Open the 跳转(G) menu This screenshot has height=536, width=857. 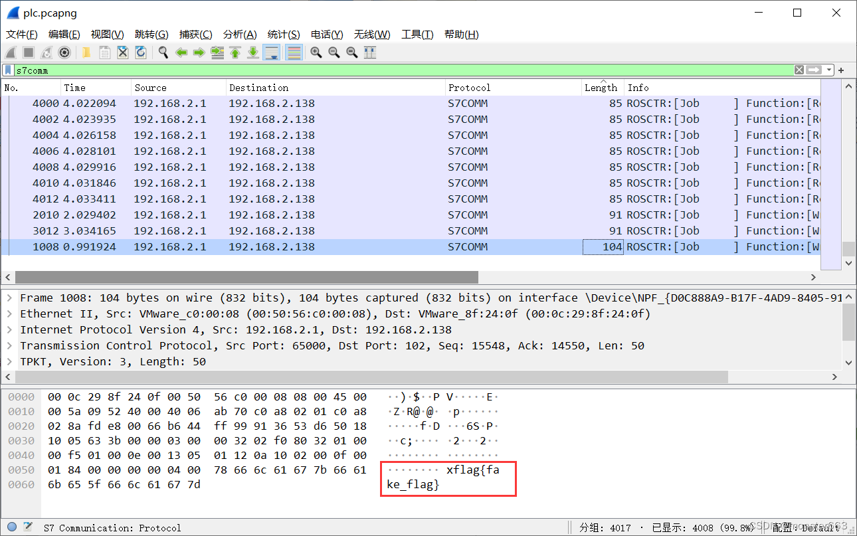coord(151,35)
